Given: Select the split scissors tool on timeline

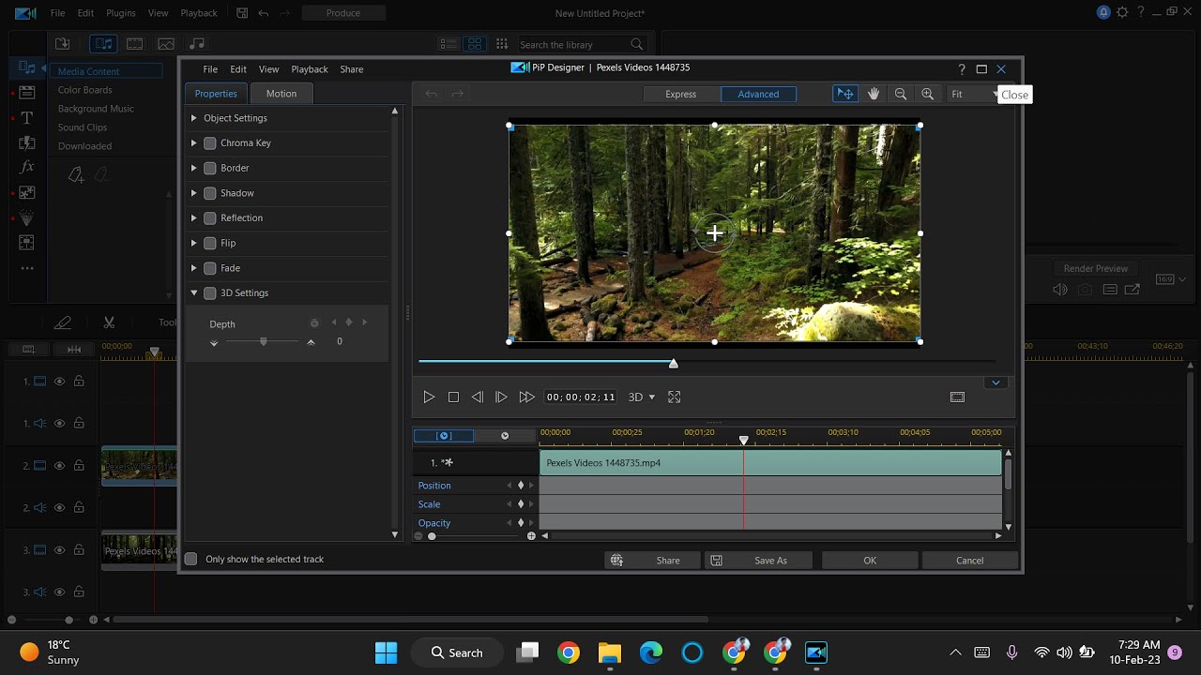Looking at the screenshot, I should (x=109, y=322).
